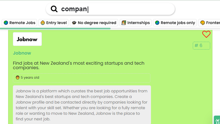Click the magnifying glass search icon
The image size is (220, 124).
[54, 9]
